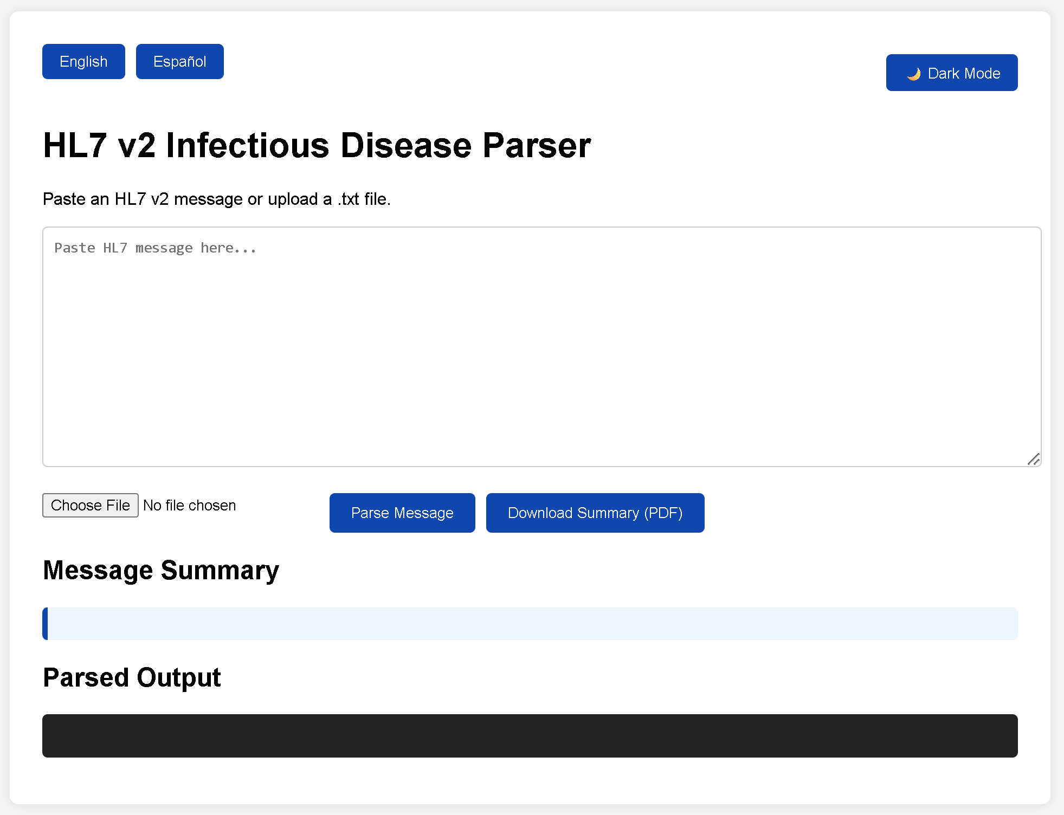This screenshot has width=1064, height=815.
Task: Click the Dark Mode toggle button
Action: [x=951, y=72]
